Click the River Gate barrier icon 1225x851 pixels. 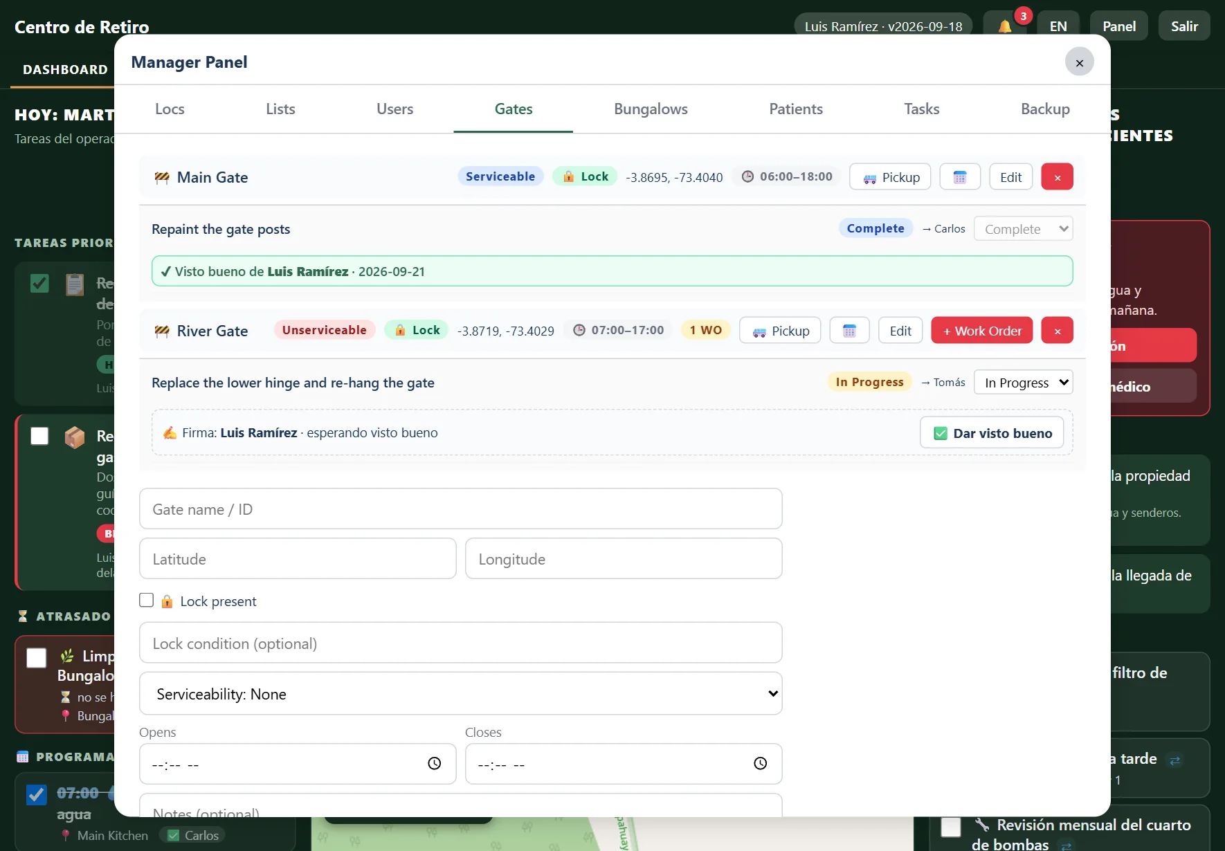[x=162, y=331]
